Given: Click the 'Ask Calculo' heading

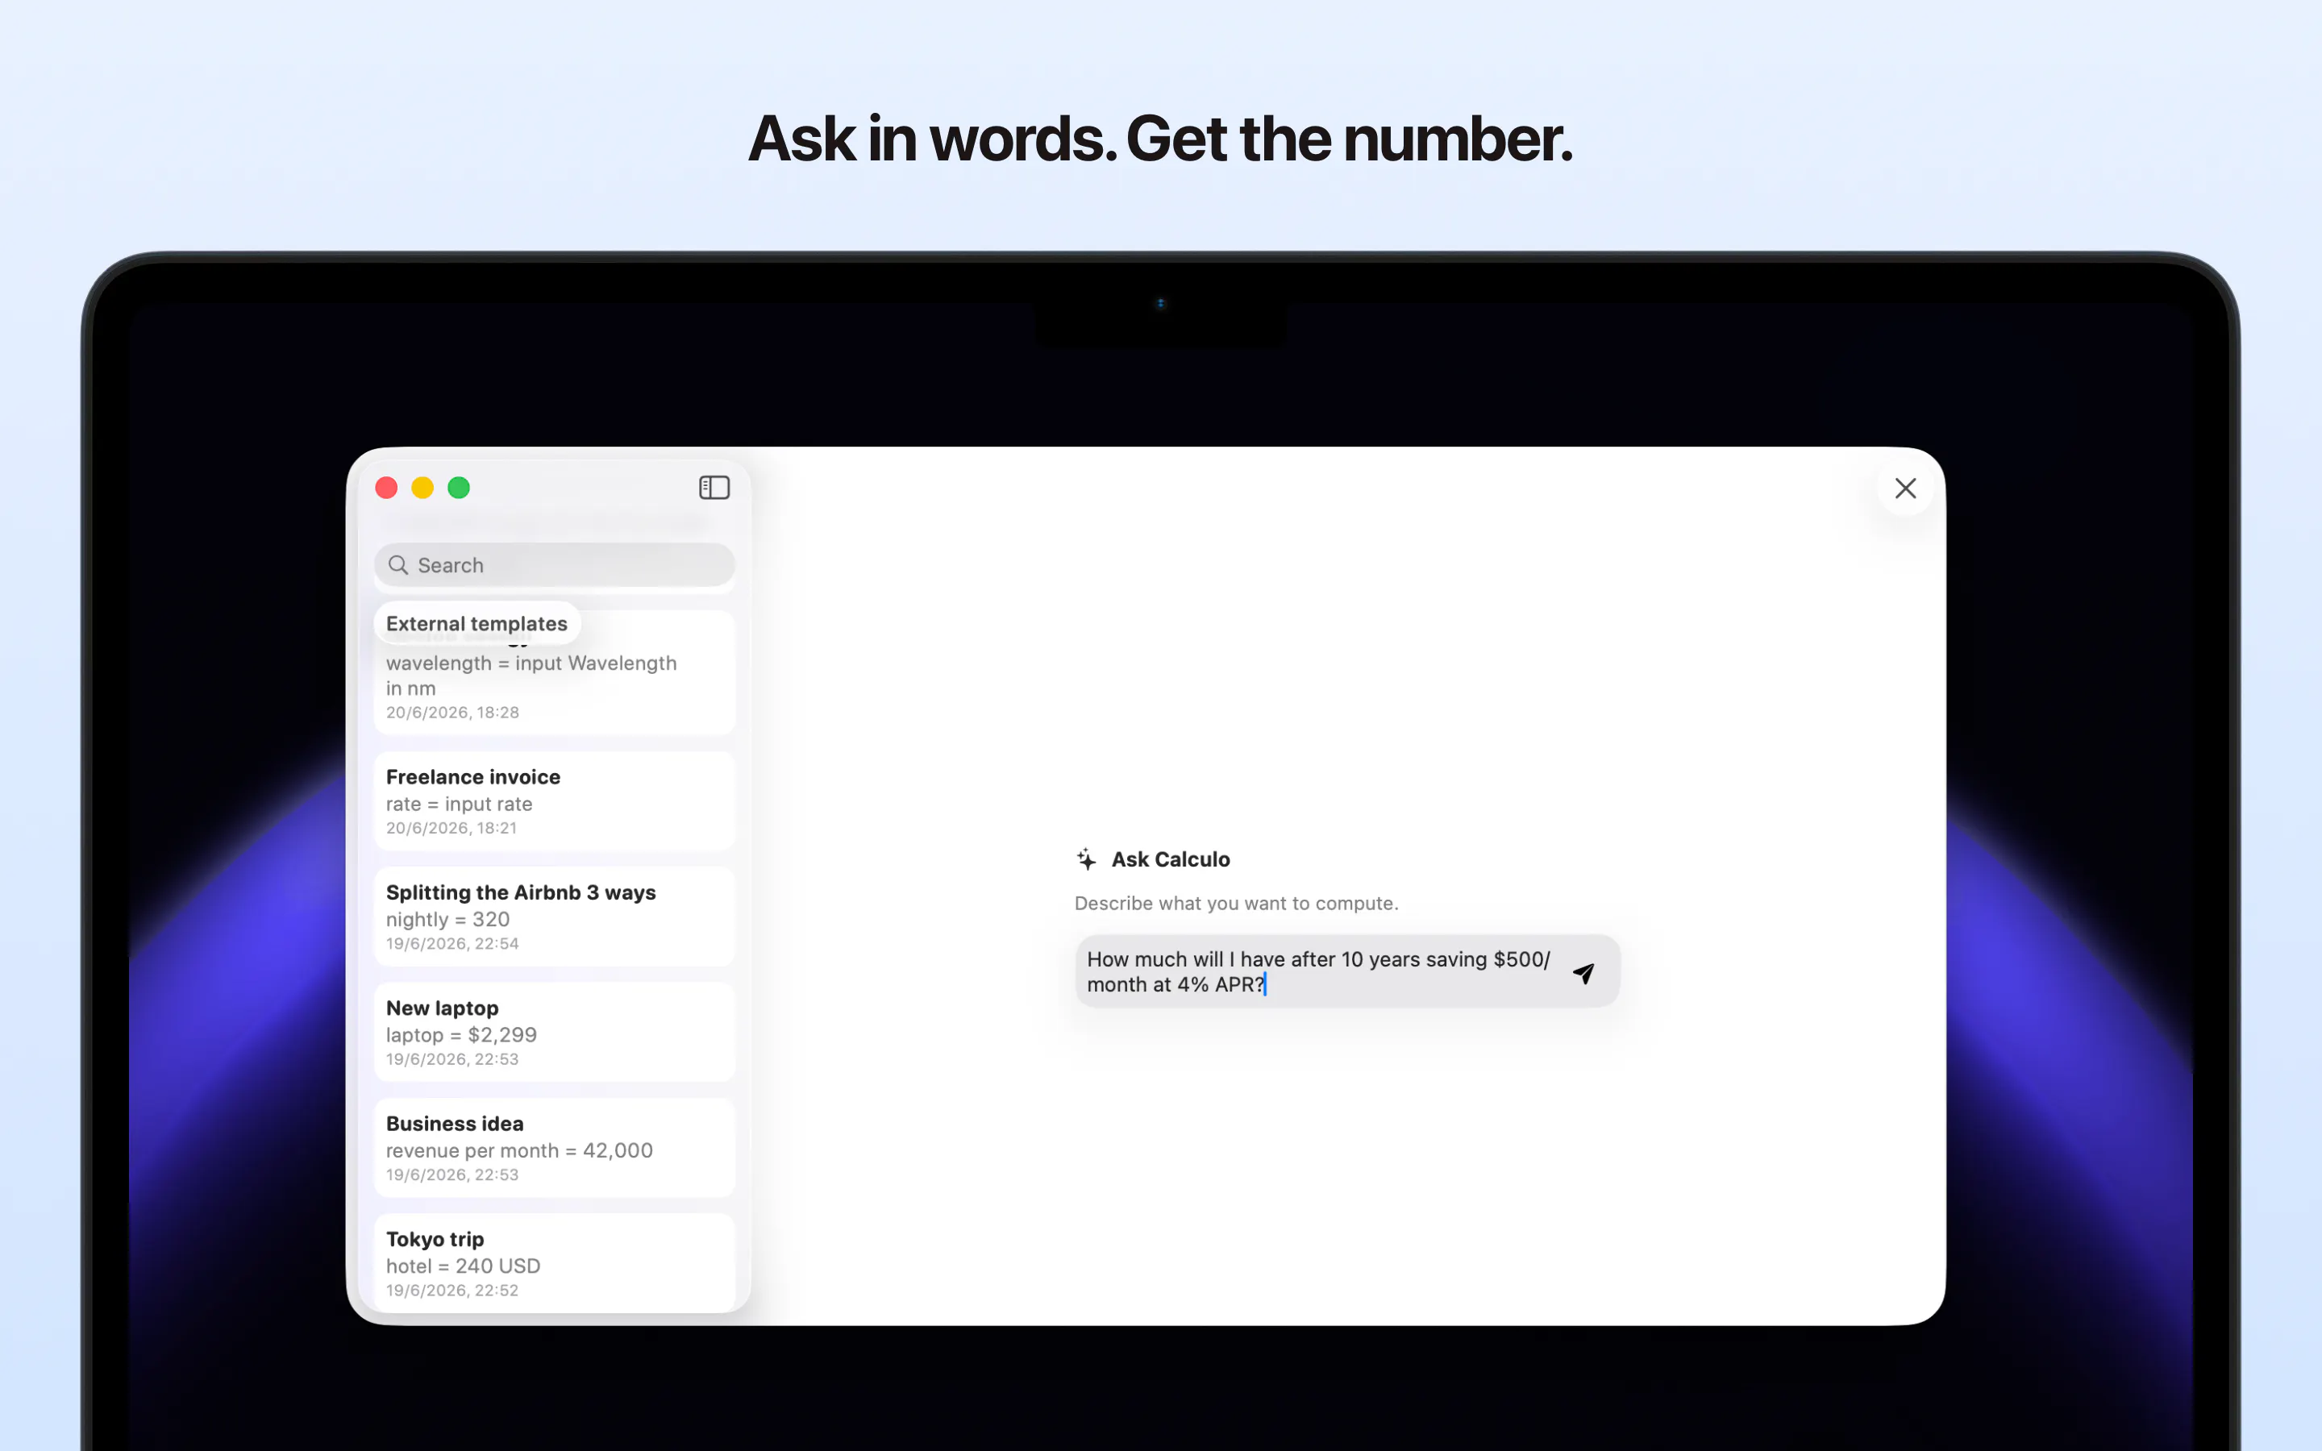Looking at the screenshot, I should coord(1171,859).
